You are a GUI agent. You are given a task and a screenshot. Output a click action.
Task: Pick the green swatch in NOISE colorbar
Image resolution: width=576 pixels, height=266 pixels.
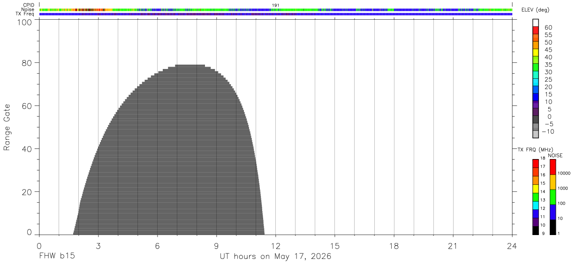coord(553,197)
